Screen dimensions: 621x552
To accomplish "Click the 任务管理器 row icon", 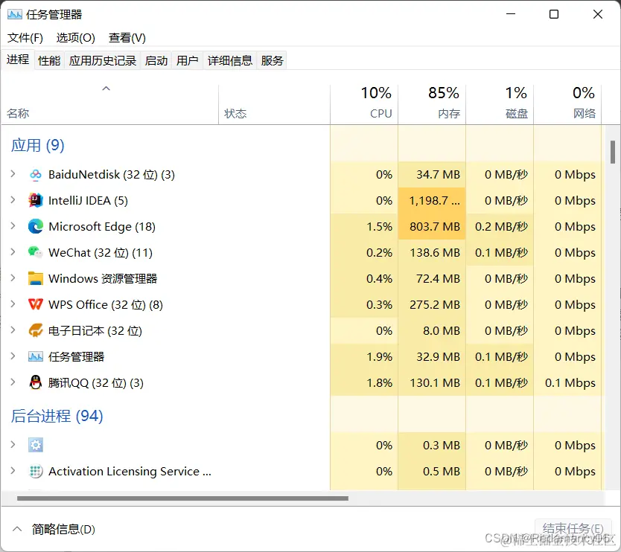I will click(x=35, y=356).
